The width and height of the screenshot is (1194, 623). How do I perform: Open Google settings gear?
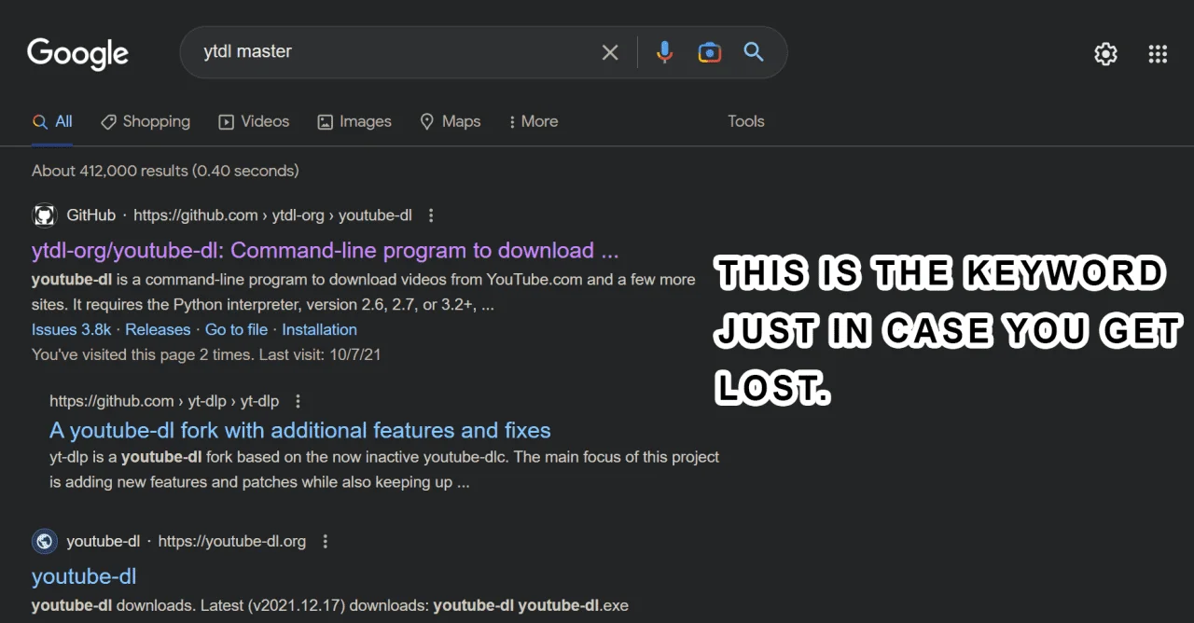tap(1105, 54)
